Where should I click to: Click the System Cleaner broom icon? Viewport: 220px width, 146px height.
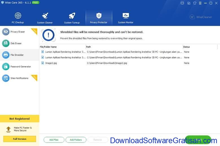[x=45, y=16]
